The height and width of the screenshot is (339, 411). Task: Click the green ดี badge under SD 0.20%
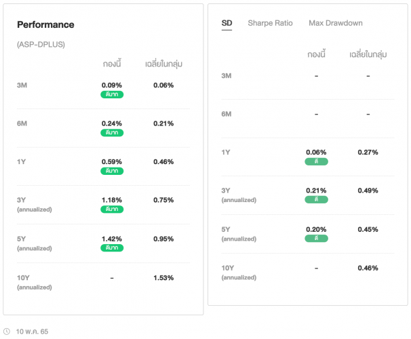coord(316,239)
